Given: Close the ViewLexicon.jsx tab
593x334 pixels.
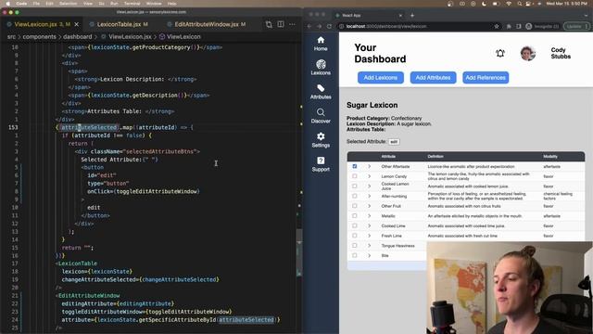Looking at the screenshot, I should 77,24.
